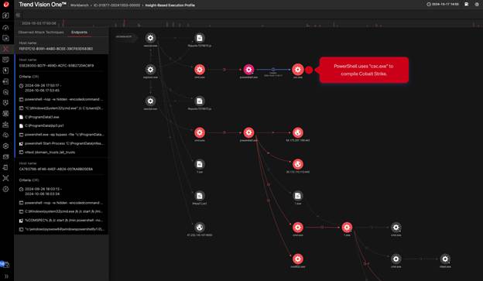Click the notification icon beside the date in header

467,5
